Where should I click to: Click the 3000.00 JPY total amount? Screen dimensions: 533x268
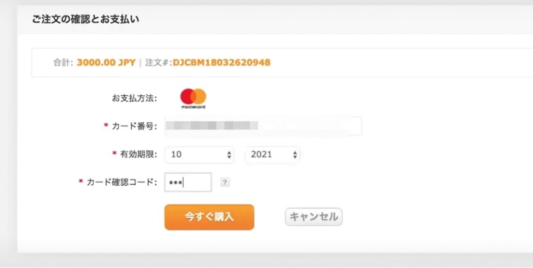coord(106,63)
